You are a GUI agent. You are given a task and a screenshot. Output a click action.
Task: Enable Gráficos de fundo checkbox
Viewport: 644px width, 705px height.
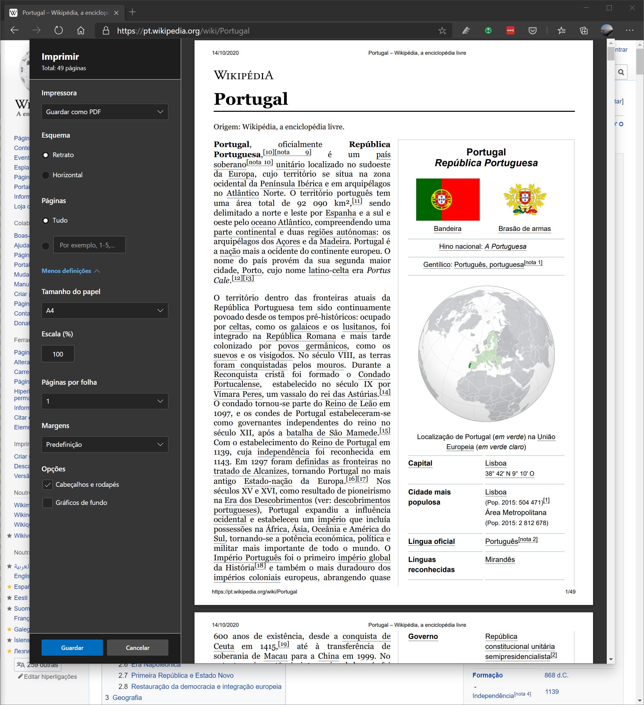click(x=48, y=503)
